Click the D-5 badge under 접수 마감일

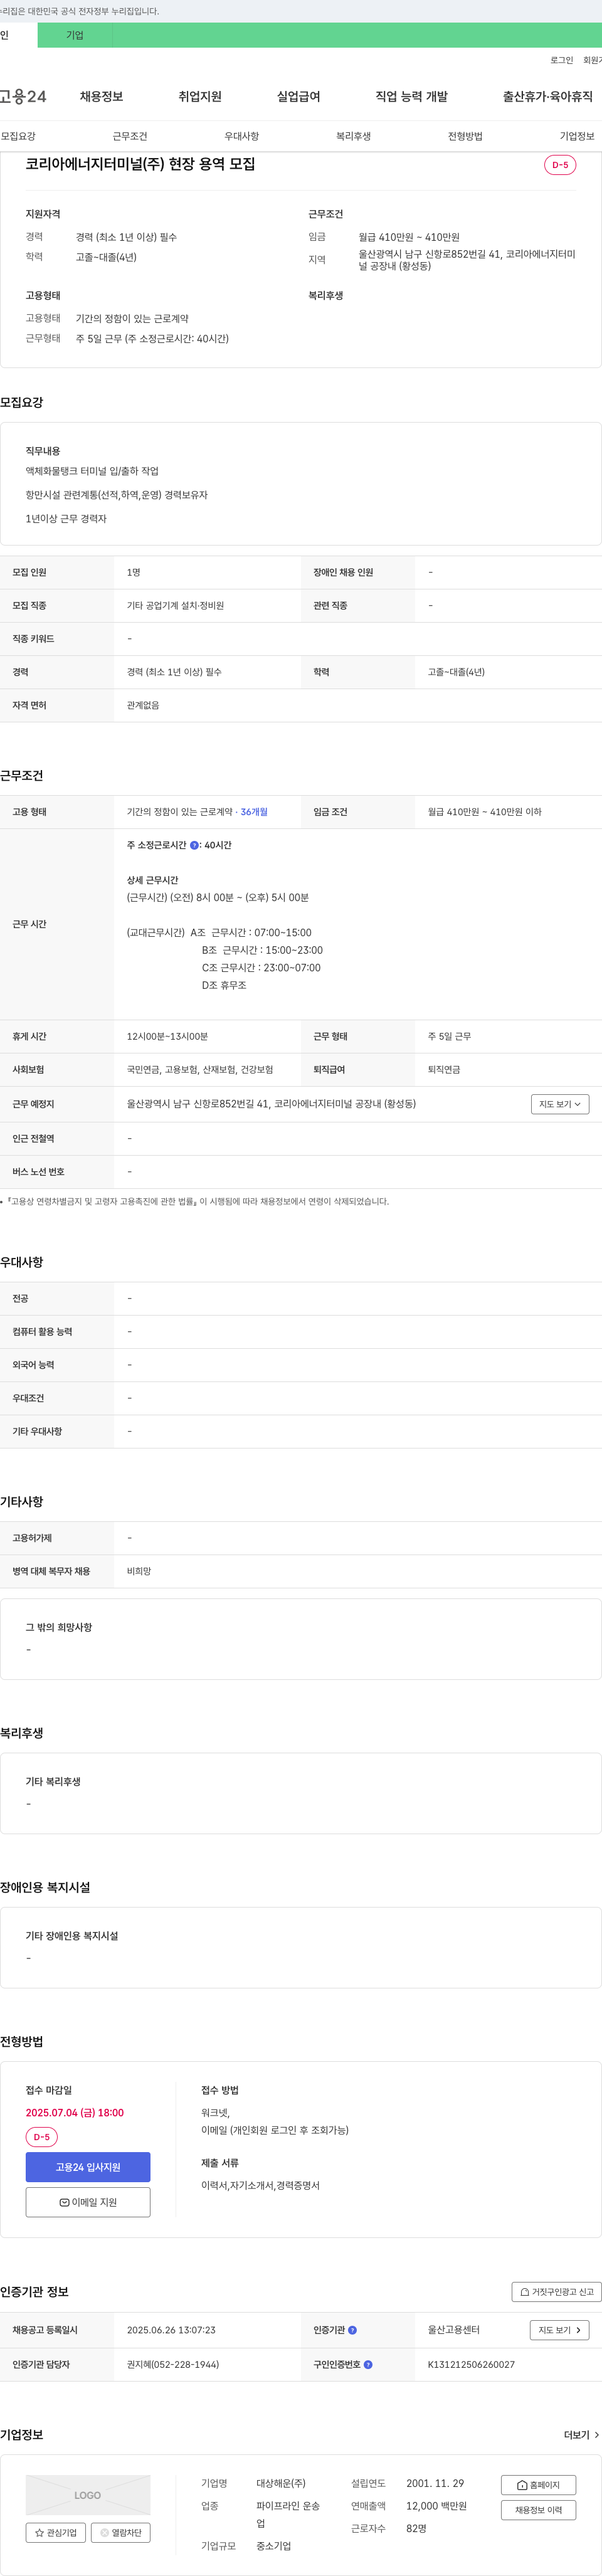click(42, 2137)
